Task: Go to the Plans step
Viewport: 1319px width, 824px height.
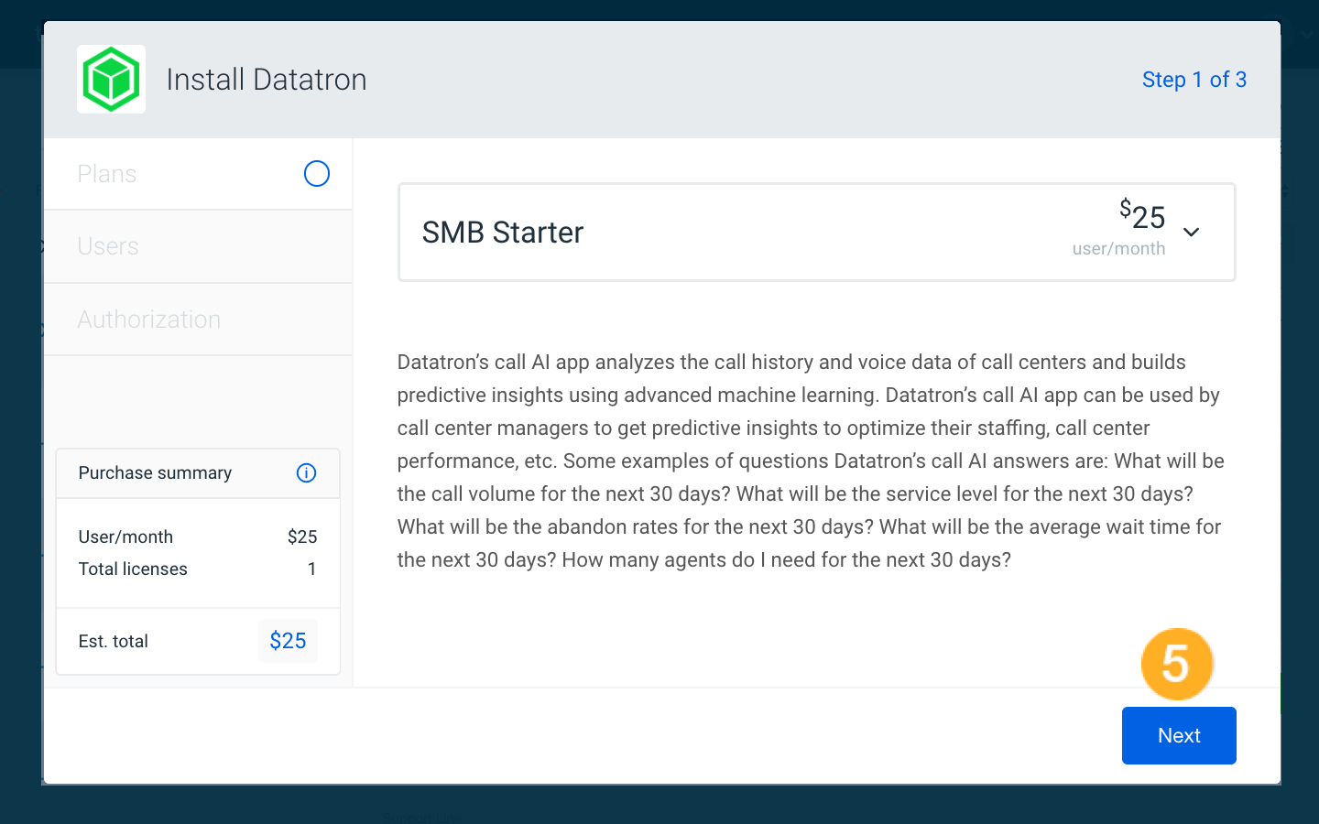Action: coord(198,174)
